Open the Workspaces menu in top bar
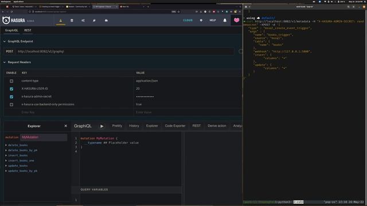 click(6, 1)
